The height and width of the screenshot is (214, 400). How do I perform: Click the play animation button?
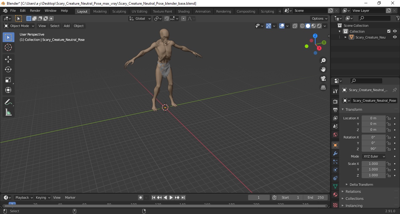click(x=171, y=198)
